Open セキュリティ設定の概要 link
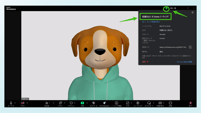The height and width of the screenshot is (113, 201). pyautogui.click(x=184, y=62)
